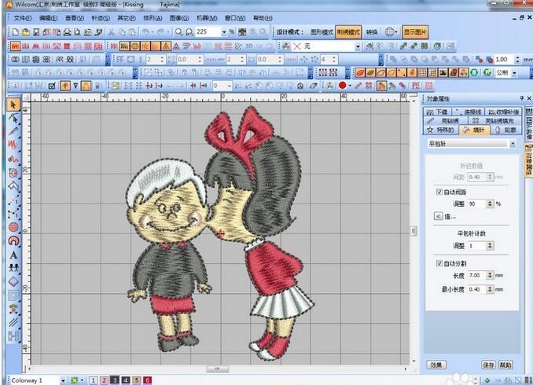
Task: Click the red circle color icon
Action: point(342,86)
